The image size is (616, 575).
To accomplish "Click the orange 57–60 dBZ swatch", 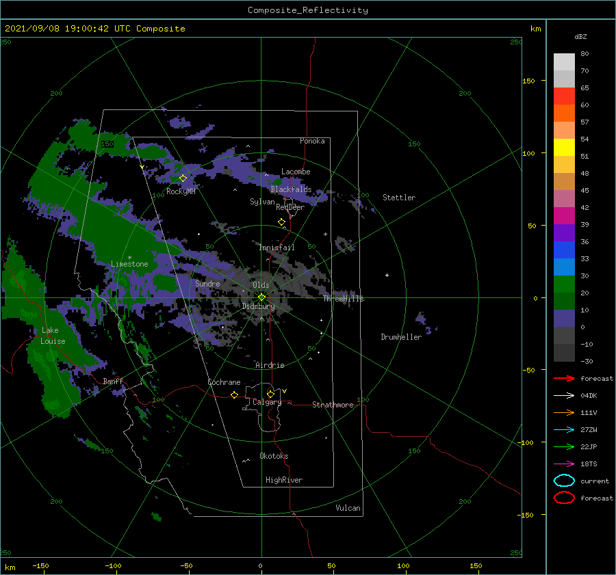I will (564, 113).
